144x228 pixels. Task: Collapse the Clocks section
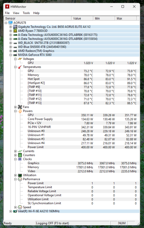tap(15, 159)
